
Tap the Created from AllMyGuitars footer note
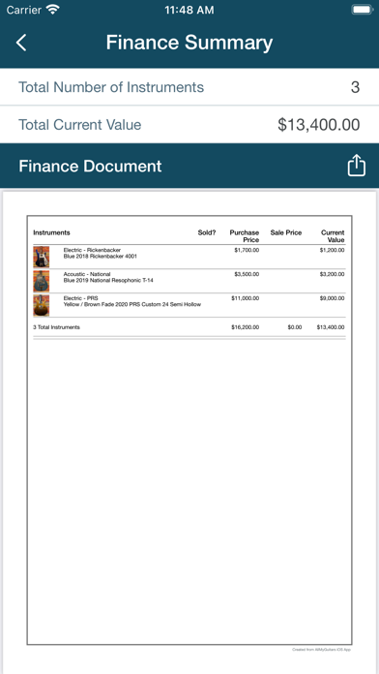322,650
